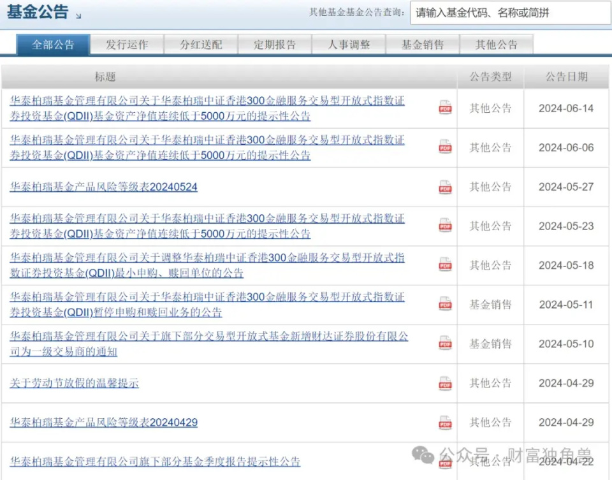Open the 2024-06-06 净值低于5000万元 announcement link
612x480 pixels.
tap(207, 147)
